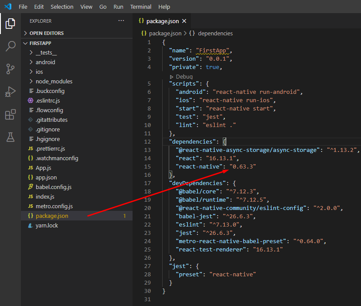The height and width of the screenshot is (306, 361).
Task: Click the "^26.6.3" babel-jest version
Action: pyautogui.click(x=238, y=217)
